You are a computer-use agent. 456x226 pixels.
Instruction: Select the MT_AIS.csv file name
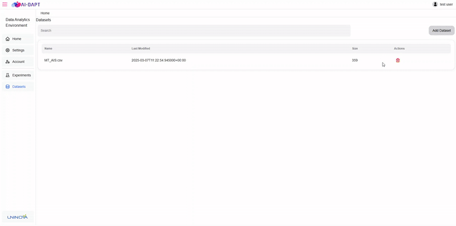point(53,60)
